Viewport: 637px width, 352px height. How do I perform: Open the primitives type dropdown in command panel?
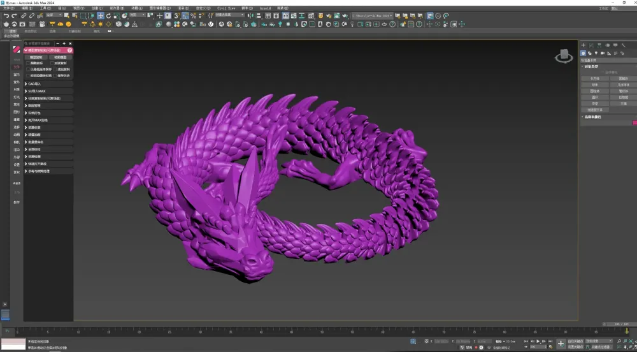tap(608, 61)
